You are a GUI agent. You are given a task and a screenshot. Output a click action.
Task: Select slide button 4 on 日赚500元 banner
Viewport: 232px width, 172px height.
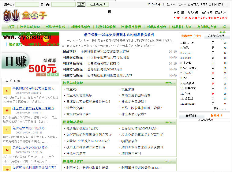coord(53,74)
